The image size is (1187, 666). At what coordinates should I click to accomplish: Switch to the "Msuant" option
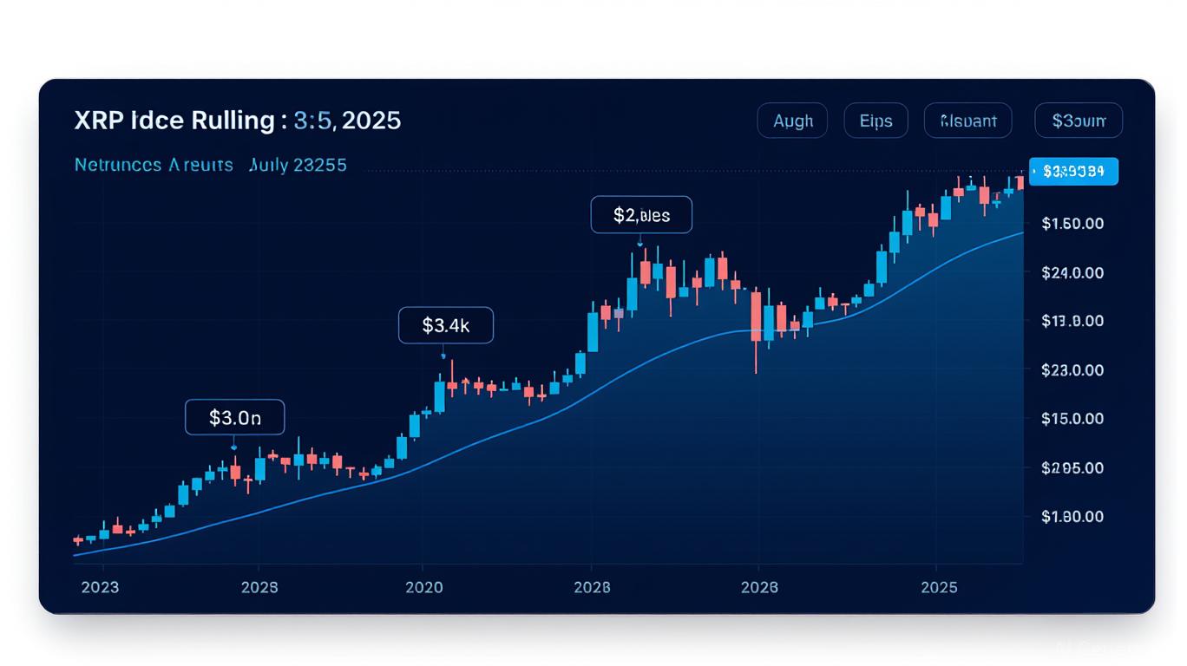[x=967, y=121]
